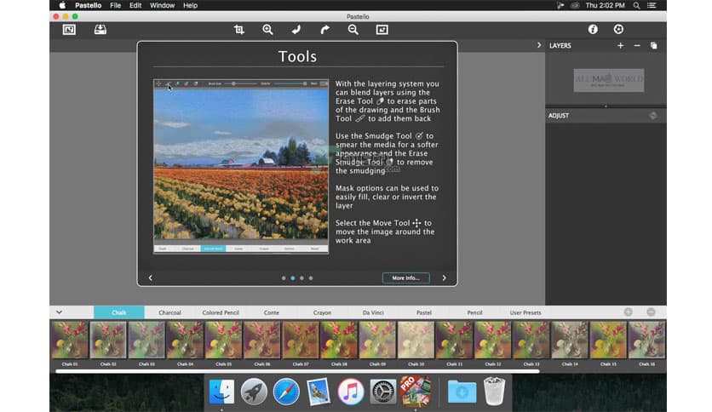Image resolution: width=712 pixels, height=412 pixels.
Task: Apply the Chalk 01 preset thumbnail
Action: tap(70, 340)
